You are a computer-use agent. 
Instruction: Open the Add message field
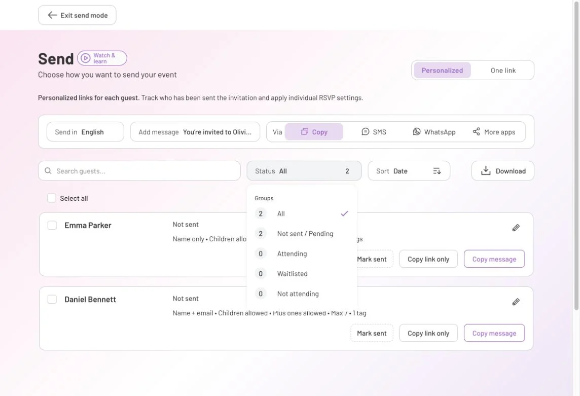195,132
